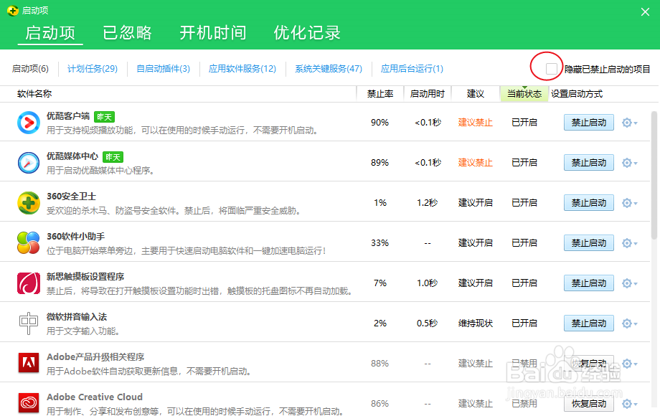Screen dimensions: 660x416
Task: Check the 隐藏已禁止启动的项目 checkbox
Action: point(552,69)
